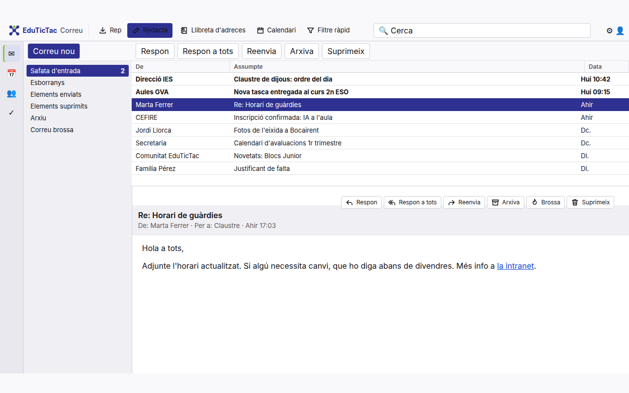Image resolution: width=629 pixels, height=393 pixels.
Task: Click Respon in the top message toolbar
Action: [155, 51]
